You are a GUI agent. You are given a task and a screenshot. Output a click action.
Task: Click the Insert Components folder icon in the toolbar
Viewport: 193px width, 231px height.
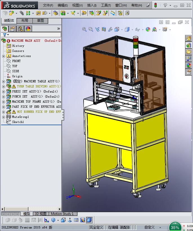[12, 13]
